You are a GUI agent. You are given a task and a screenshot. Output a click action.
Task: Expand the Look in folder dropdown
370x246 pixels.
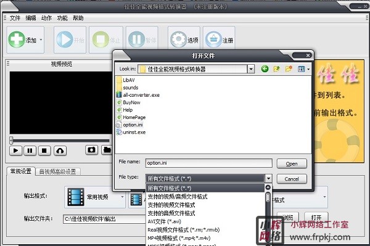(251, 69)
